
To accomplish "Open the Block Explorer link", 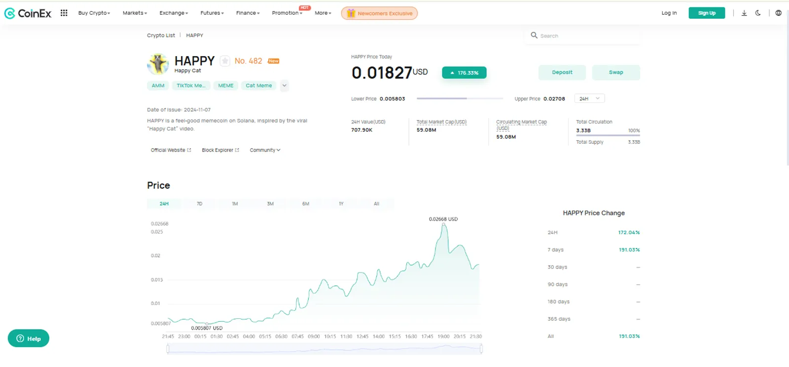I will [220, 150].
